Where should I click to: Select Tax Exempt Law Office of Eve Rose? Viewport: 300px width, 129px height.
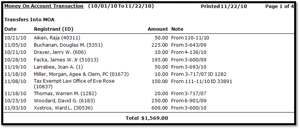point(74,81)
